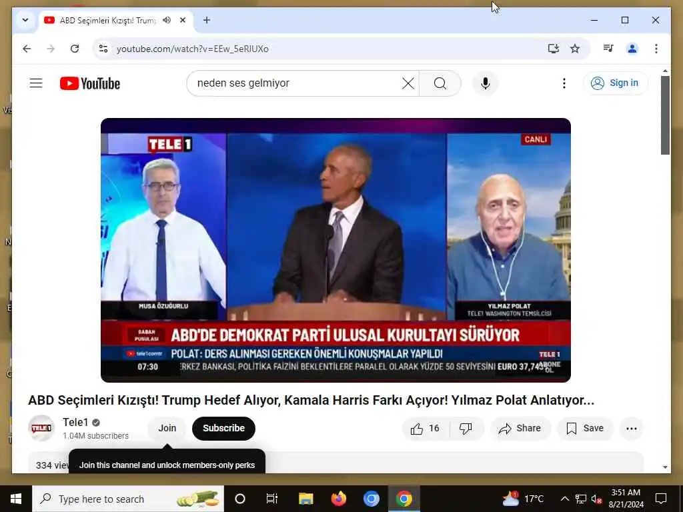Launch Firefox from the taskbar
This screenshot has width=683, height=512.
(338, 499)
